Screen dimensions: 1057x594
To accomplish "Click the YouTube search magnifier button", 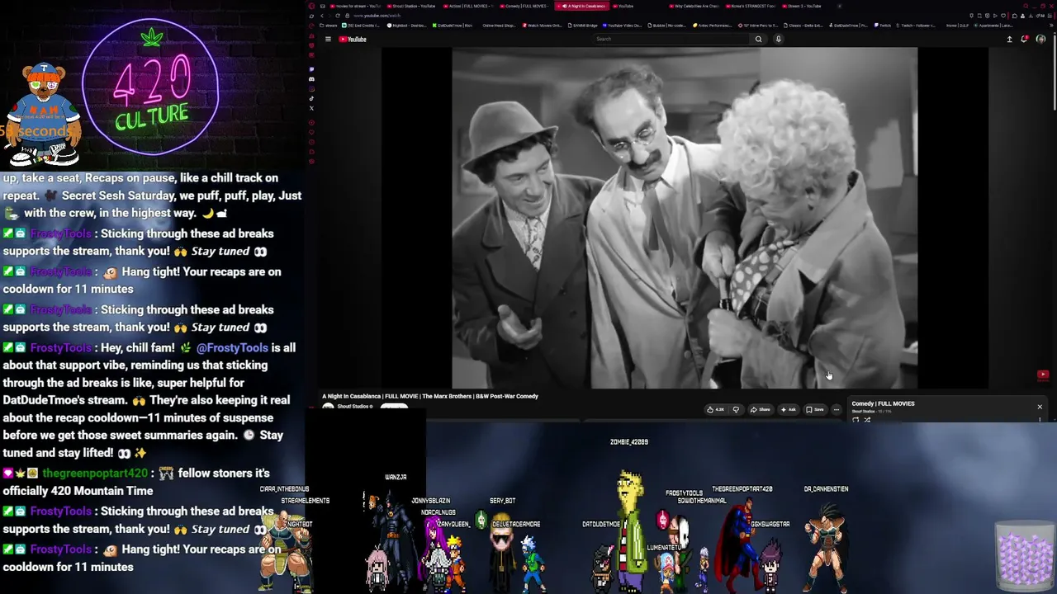I will point(758,39).
